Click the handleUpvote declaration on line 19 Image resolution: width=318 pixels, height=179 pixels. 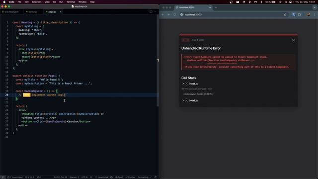click(33, 91)
